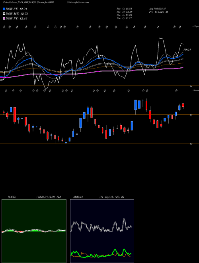Click the last red candle on the right
This screenshot has height=263, width=199.
point(183,105)
